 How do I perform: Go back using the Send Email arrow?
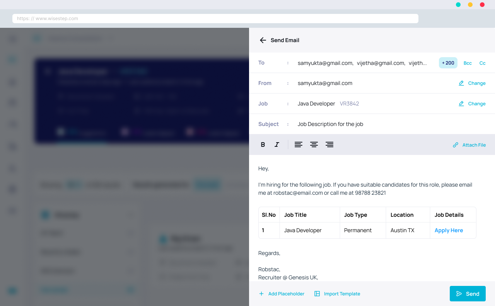click(263, 40)
